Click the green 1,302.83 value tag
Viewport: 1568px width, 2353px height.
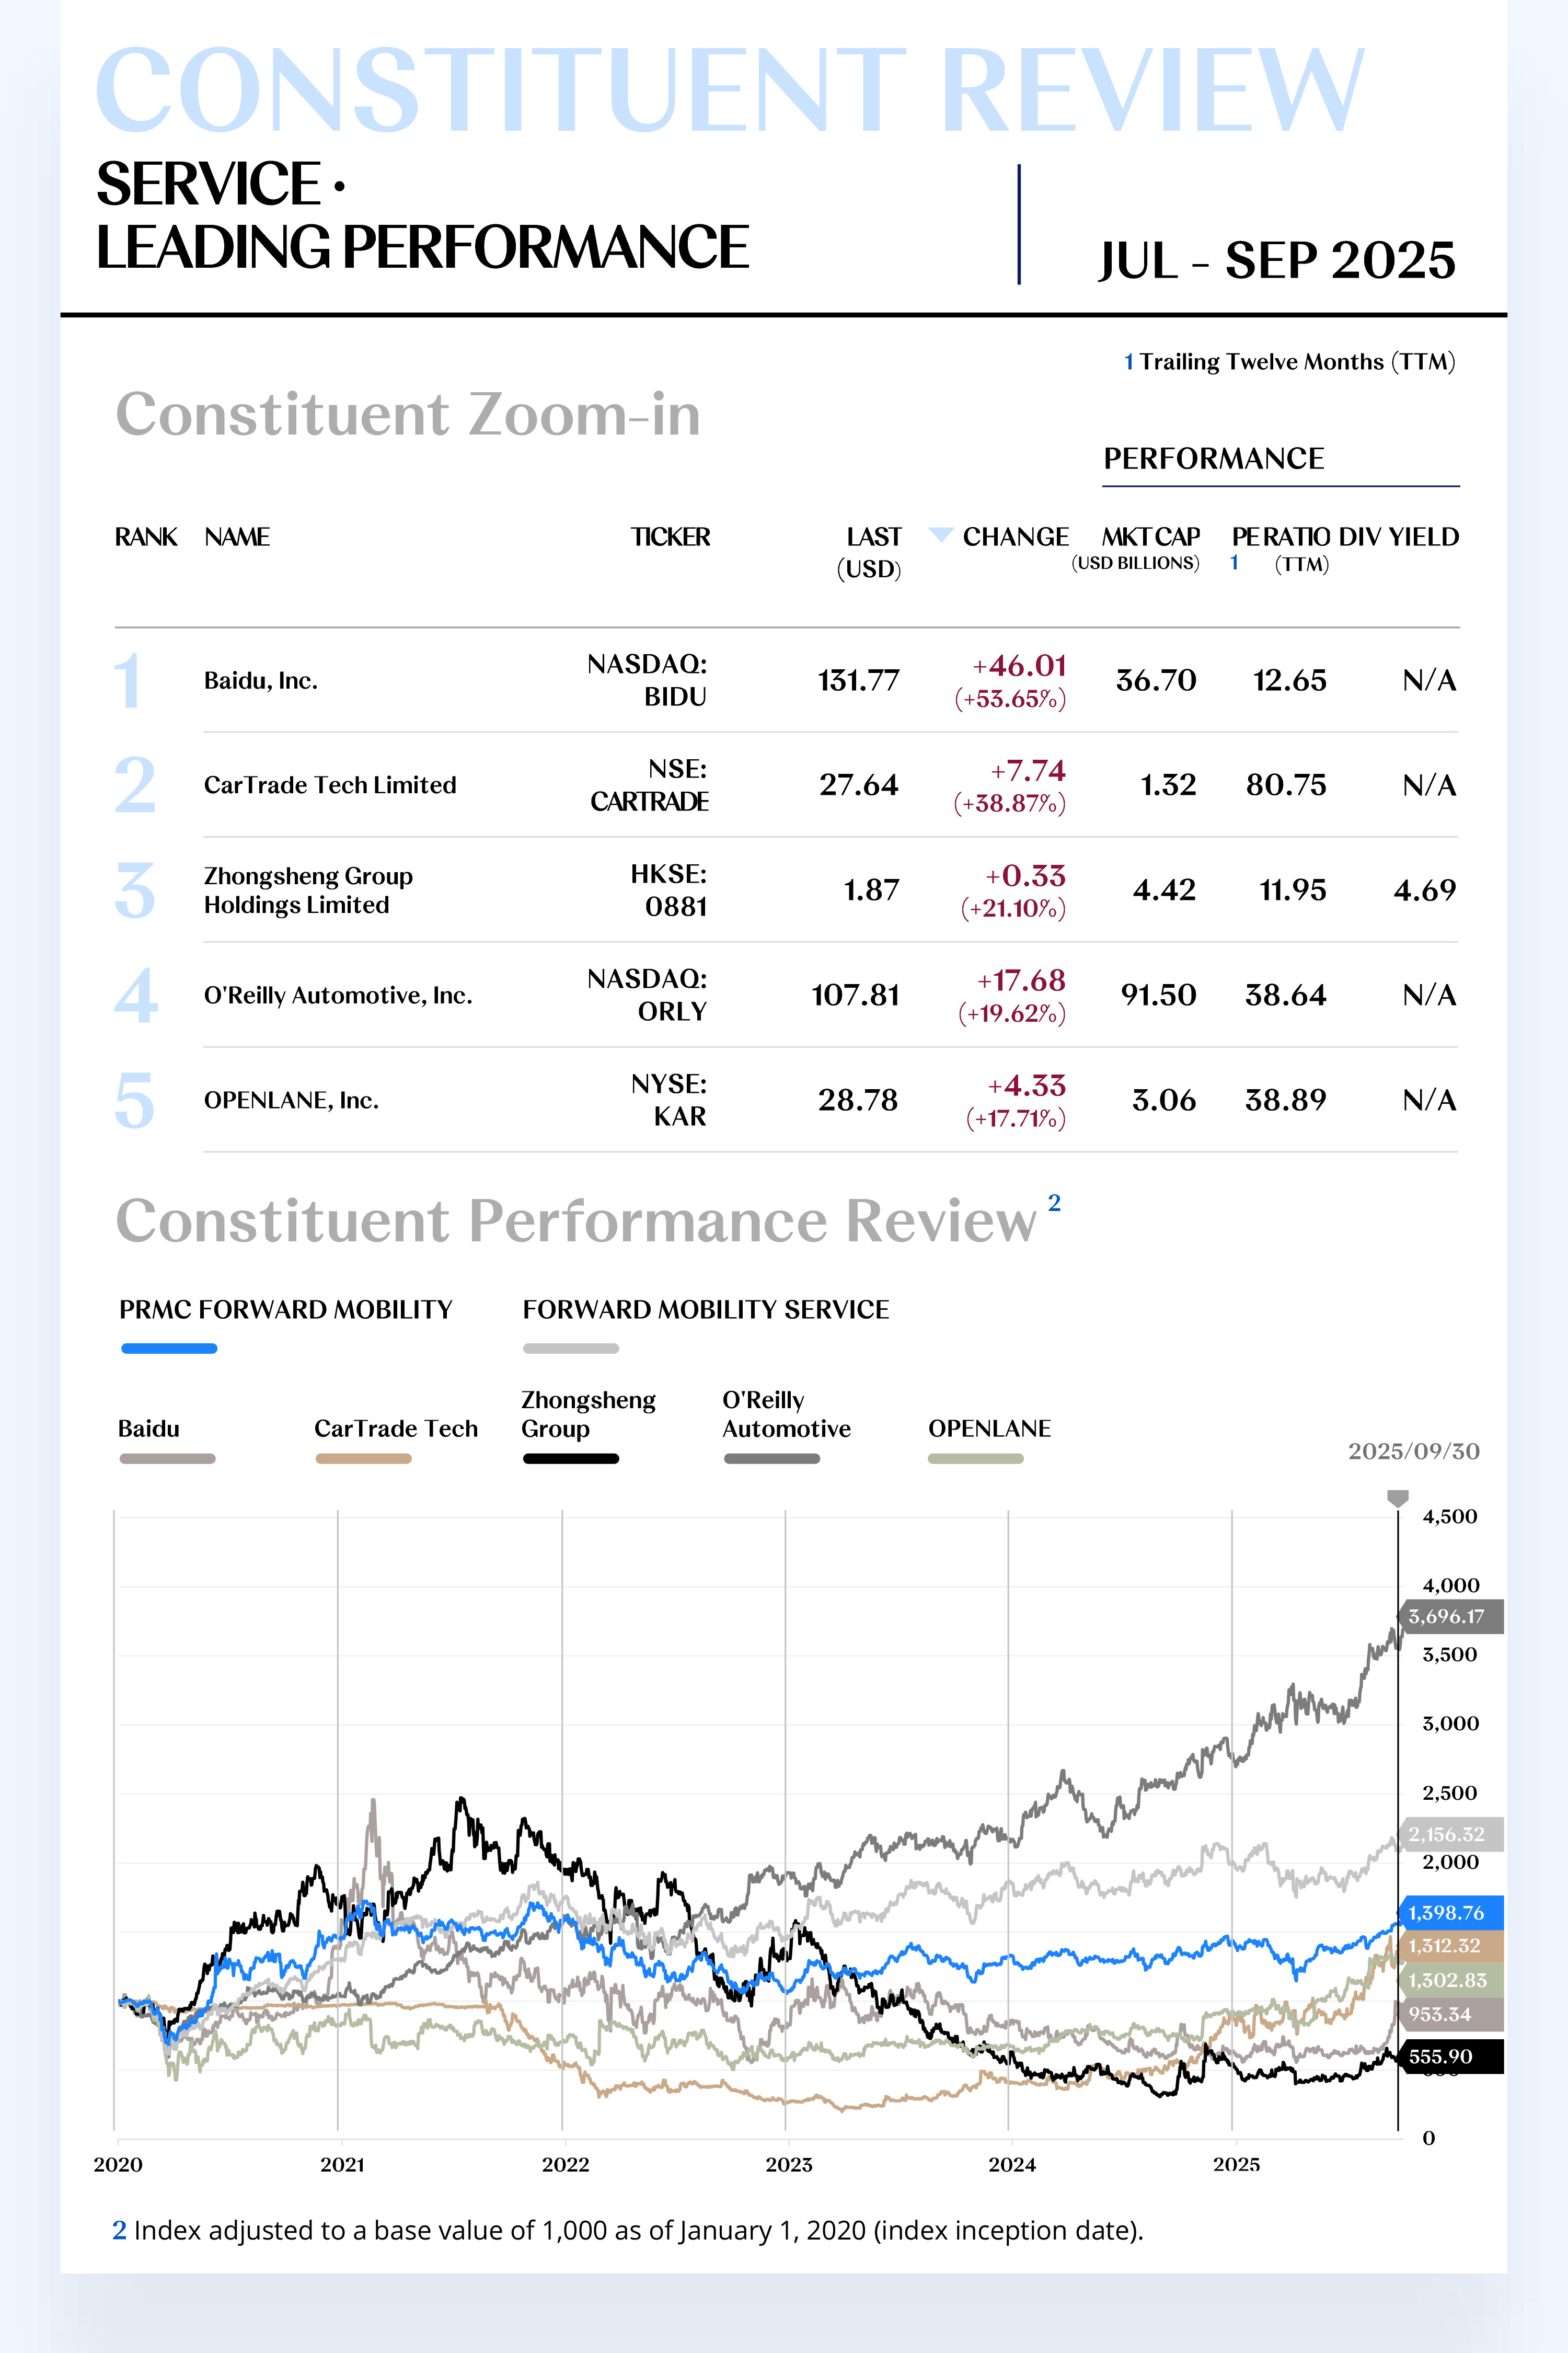pyautogui.click(x=1449, y=1980)
